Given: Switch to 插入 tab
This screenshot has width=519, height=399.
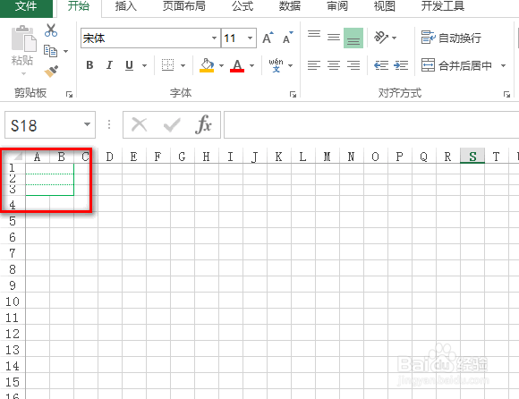Looking at the screenshot, I should point(125,6).
